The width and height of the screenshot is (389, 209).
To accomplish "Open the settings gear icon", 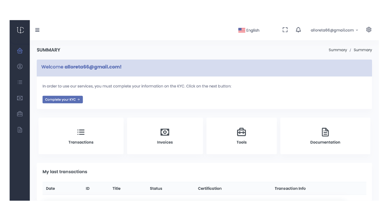I will 368,30.
